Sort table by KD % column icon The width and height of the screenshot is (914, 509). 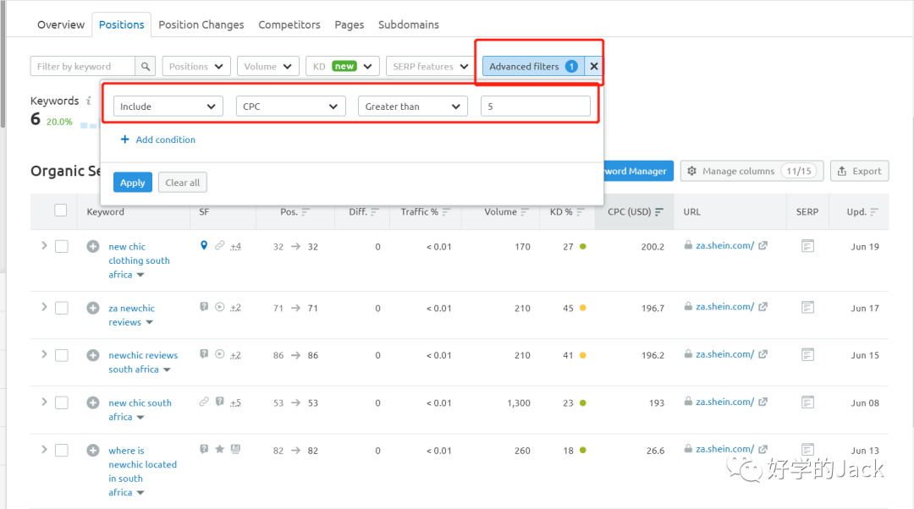point(580,212)
